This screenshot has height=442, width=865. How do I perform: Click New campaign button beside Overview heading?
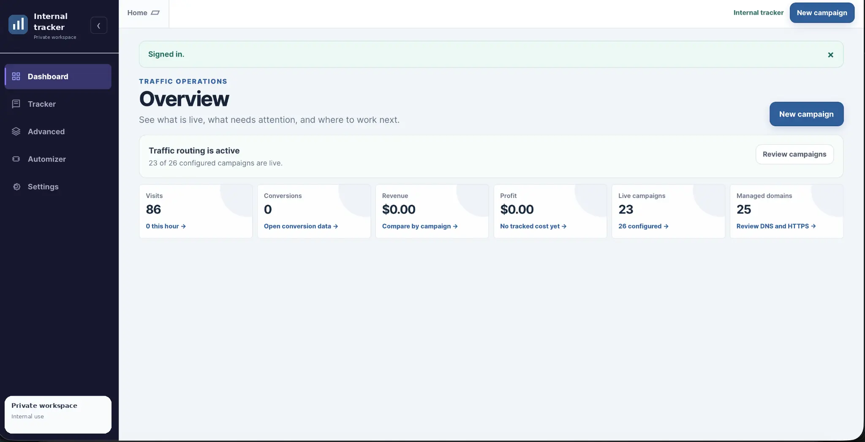pyautogui.click(x=806, y=114)
